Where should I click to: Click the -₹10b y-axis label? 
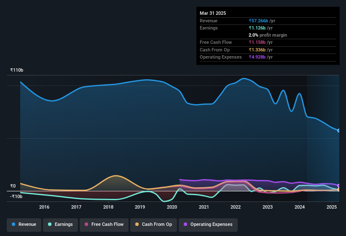(x=16, y=196)
